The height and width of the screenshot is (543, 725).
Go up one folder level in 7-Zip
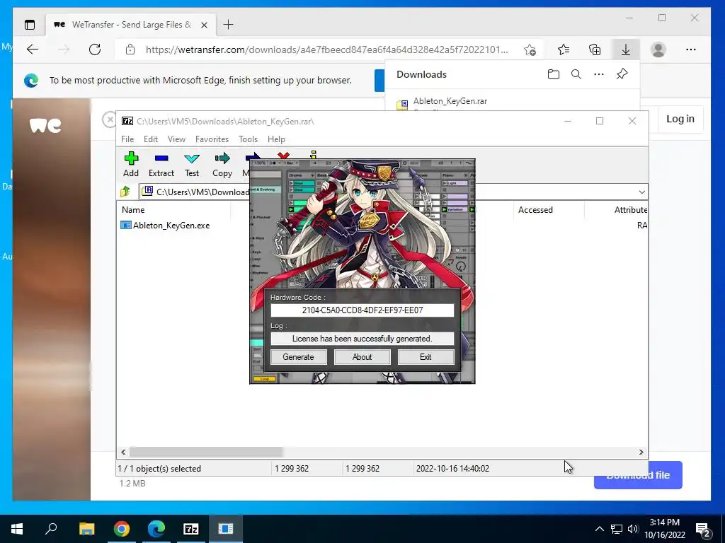click(125, 192)
